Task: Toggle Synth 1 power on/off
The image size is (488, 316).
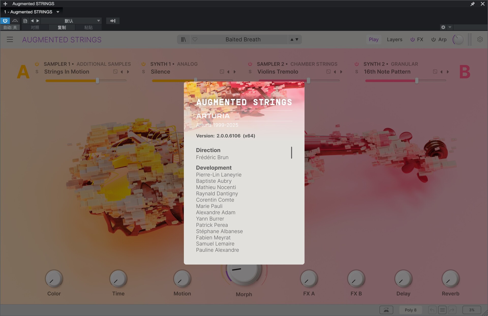Action: point(143,64)
